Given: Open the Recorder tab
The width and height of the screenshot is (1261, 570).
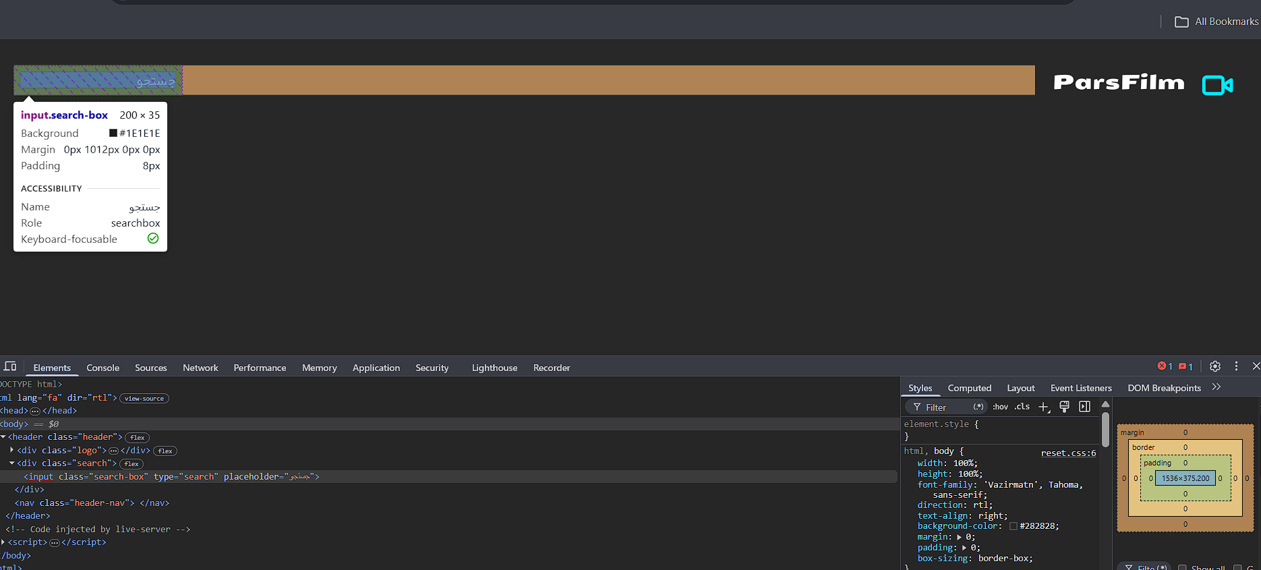Looking at the screenshot, I should tap(552, 368).
